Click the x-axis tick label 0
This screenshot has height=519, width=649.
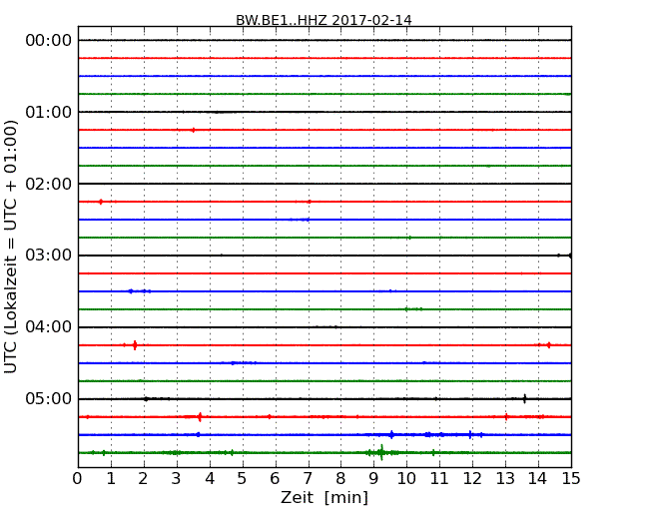tap(78, 478)
